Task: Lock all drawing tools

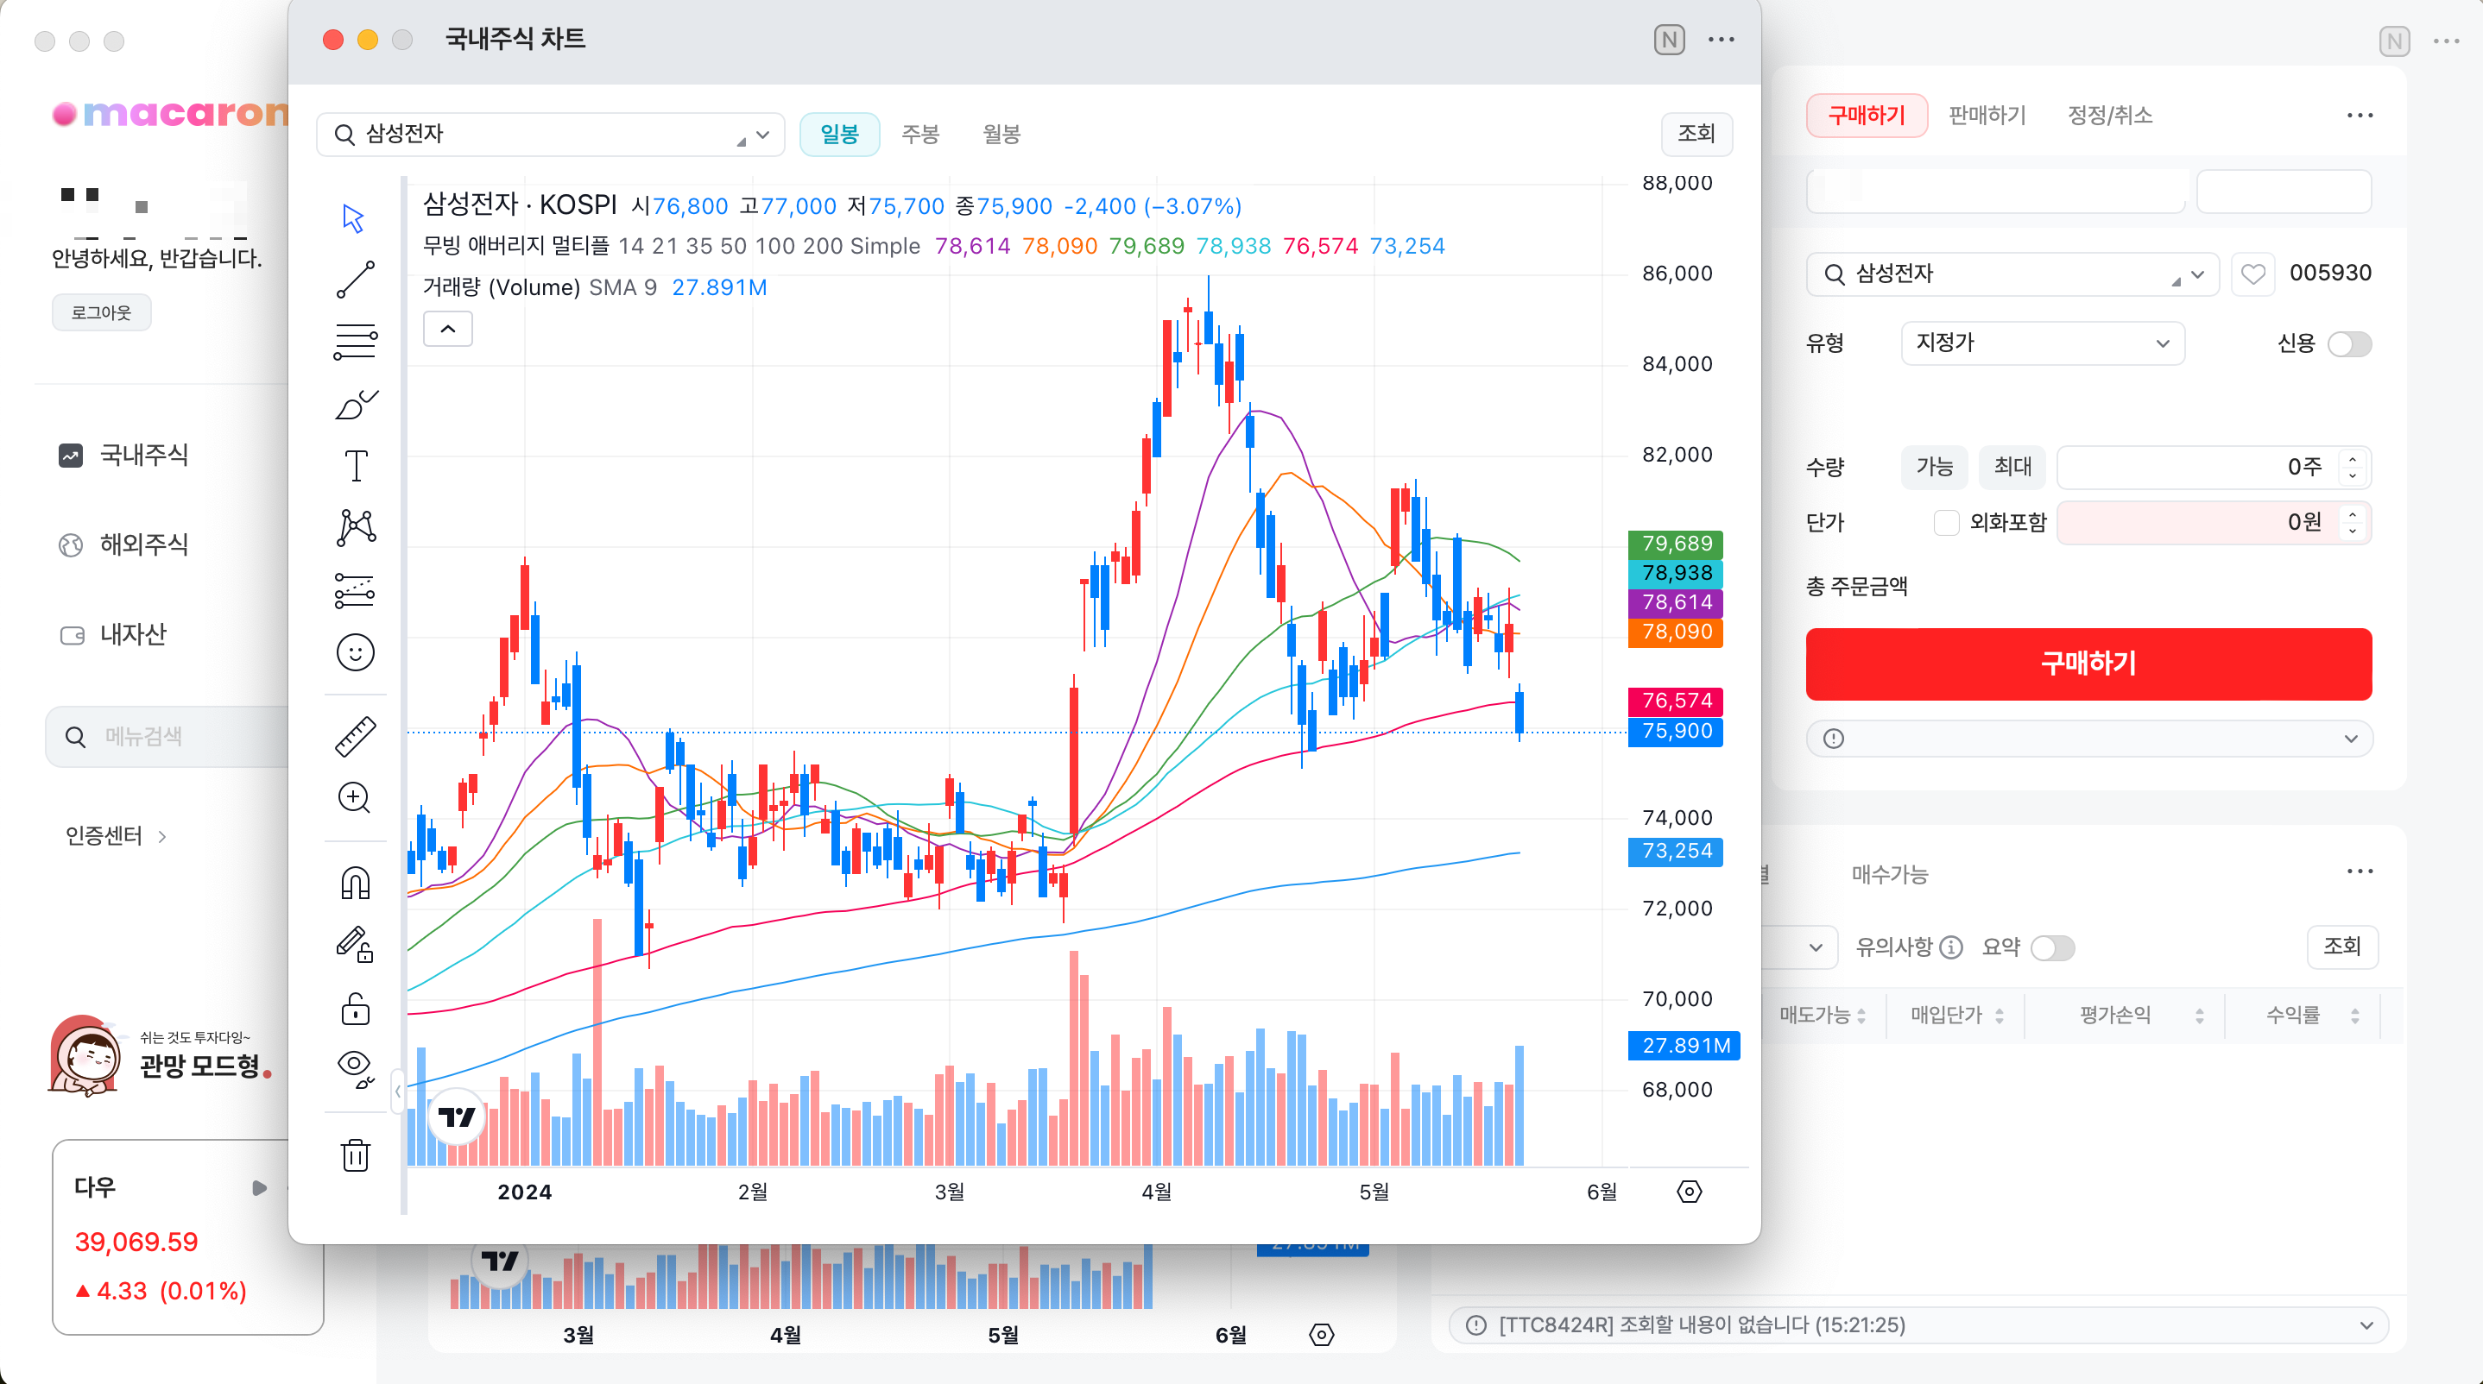Action: click(x=355, y=1009)
